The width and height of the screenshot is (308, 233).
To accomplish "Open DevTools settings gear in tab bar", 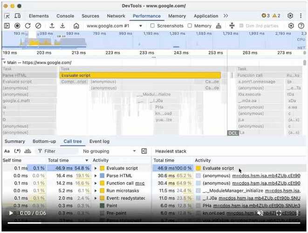I will (290, 16).
